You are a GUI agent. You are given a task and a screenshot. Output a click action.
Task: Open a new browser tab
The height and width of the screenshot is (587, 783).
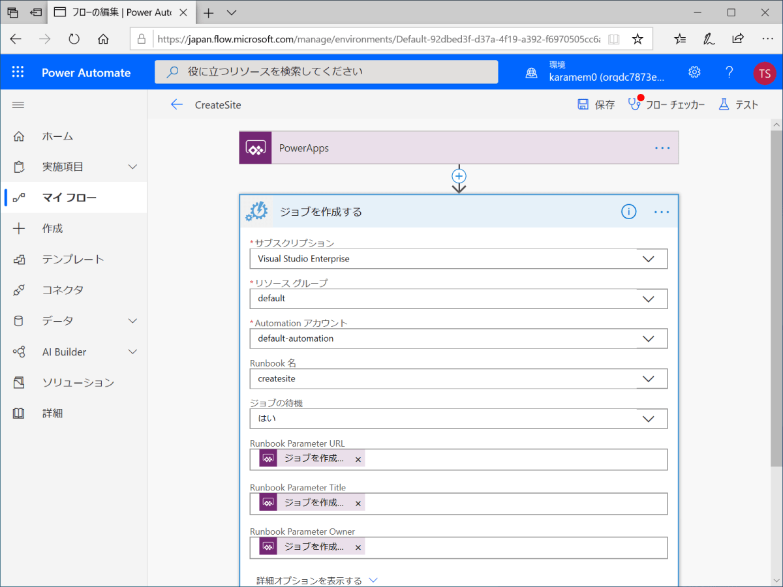pyautogui.click(x=209, y=12)
